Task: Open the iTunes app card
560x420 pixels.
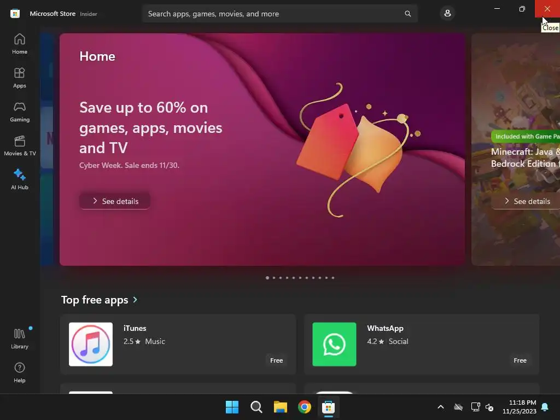Action: (x=178, y=344)
